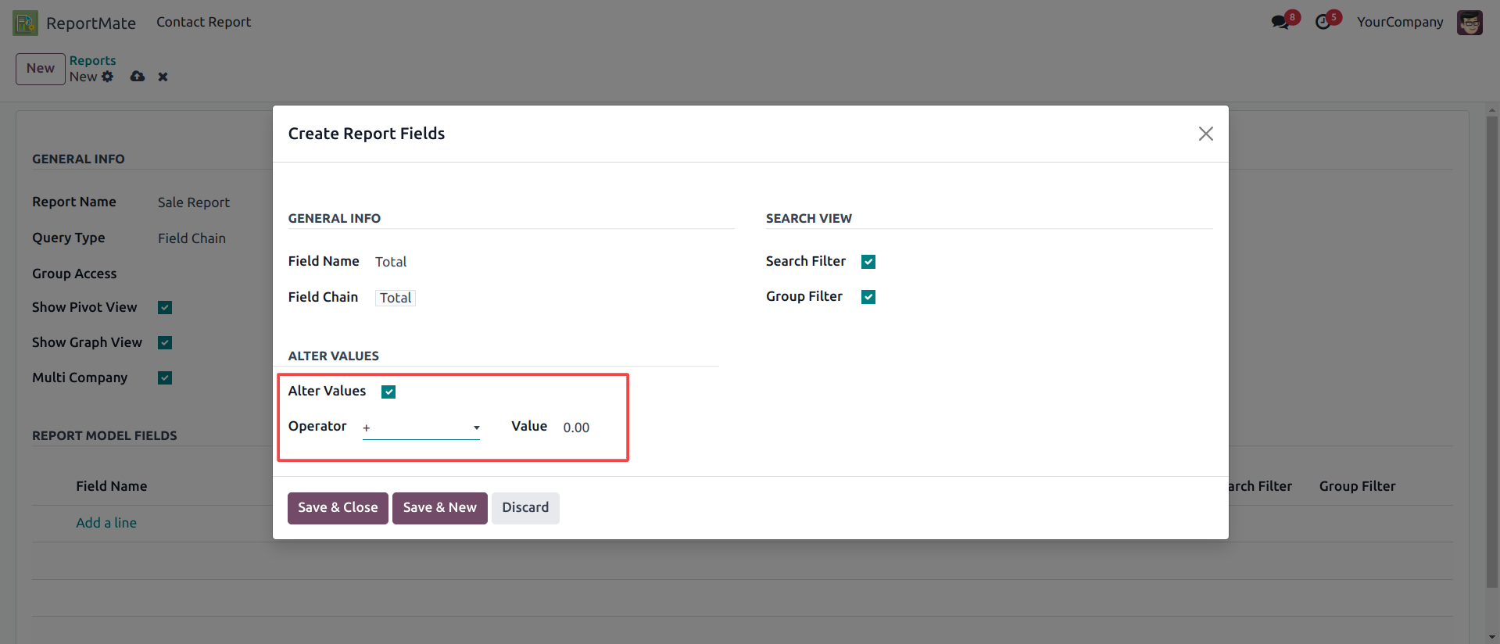Click the Discard button
Viewport: 1500px width, 644px height.
pos(525,508)
